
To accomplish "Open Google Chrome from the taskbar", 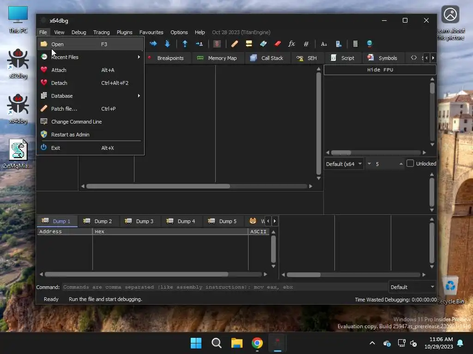I will [257, 343].
